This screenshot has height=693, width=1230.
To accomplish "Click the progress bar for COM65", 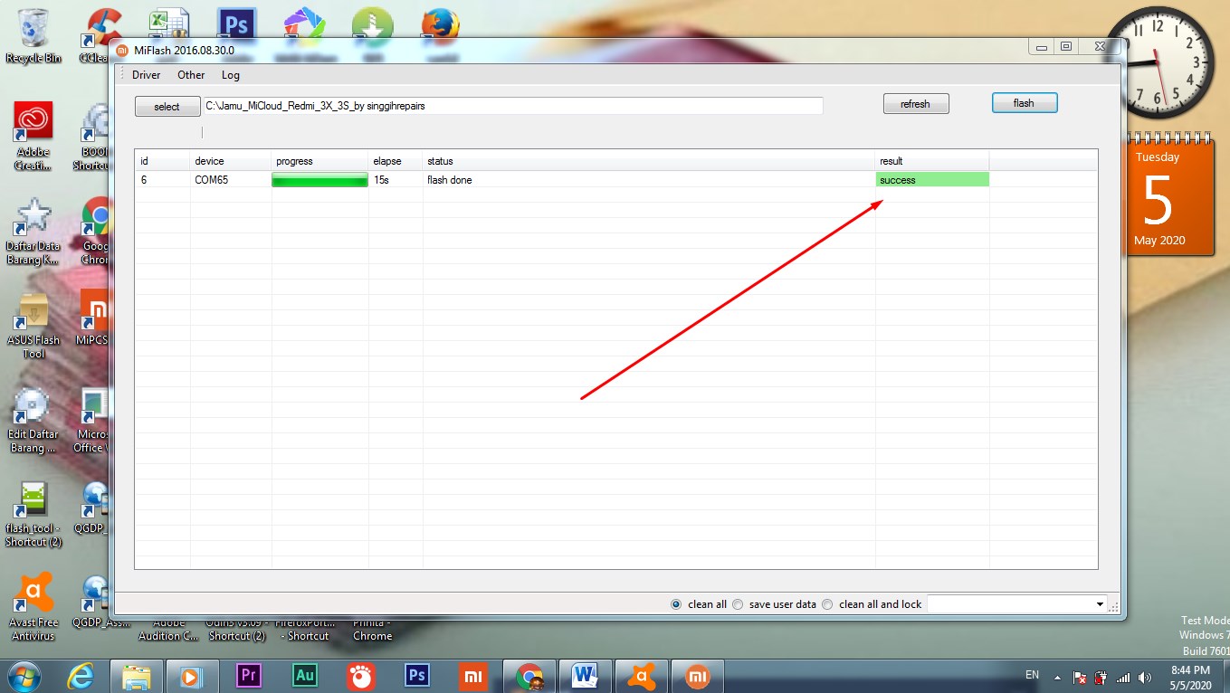I will (319, 180).
